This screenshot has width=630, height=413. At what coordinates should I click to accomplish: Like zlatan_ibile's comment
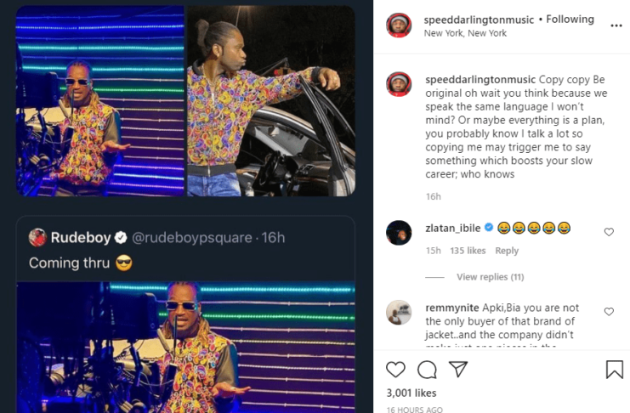coord(609,232)
